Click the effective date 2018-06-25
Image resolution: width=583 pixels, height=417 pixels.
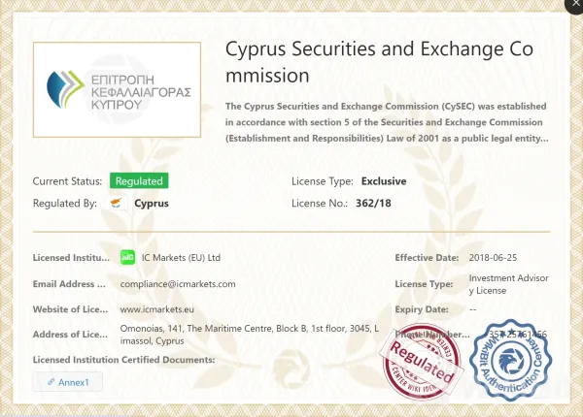[494, 257]
